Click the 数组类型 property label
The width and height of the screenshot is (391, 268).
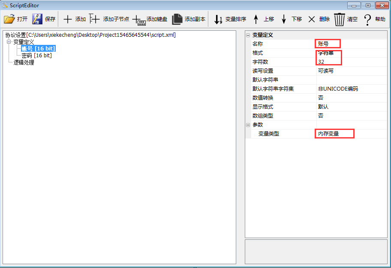click(x=262, y=115)
